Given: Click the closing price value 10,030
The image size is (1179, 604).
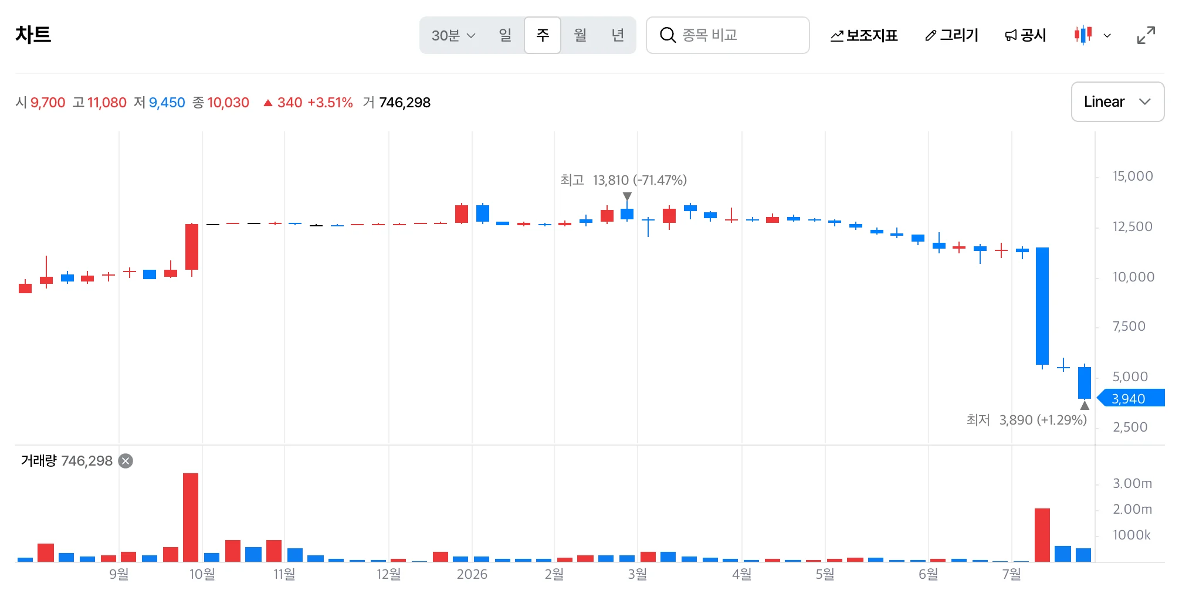Looking at the screenshot, I should 228,103.
